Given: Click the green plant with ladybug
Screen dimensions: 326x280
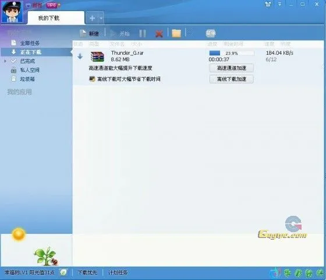Looking at the screenshot, I should pos(46,257).
